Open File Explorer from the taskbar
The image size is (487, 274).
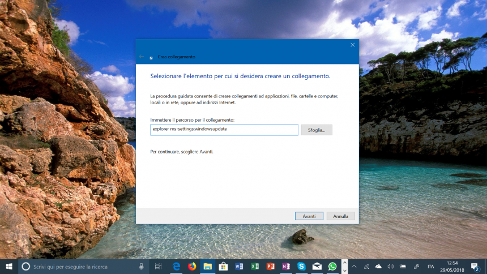point(207,267)
